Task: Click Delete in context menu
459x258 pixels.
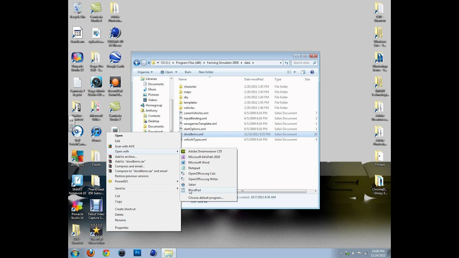Action: 143,215
